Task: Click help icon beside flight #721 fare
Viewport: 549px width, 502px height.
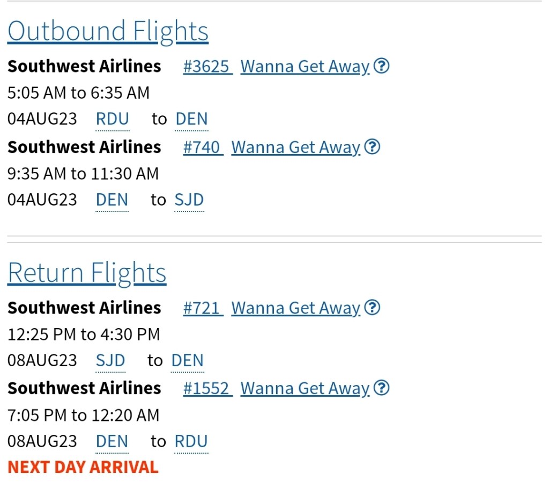Action: point(372,308)
